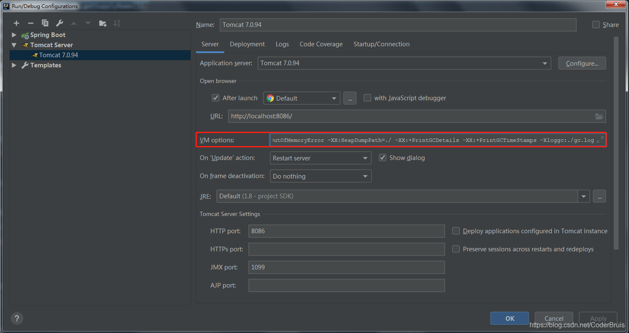Sort configurations alphabetically

[x=117, y=23]
